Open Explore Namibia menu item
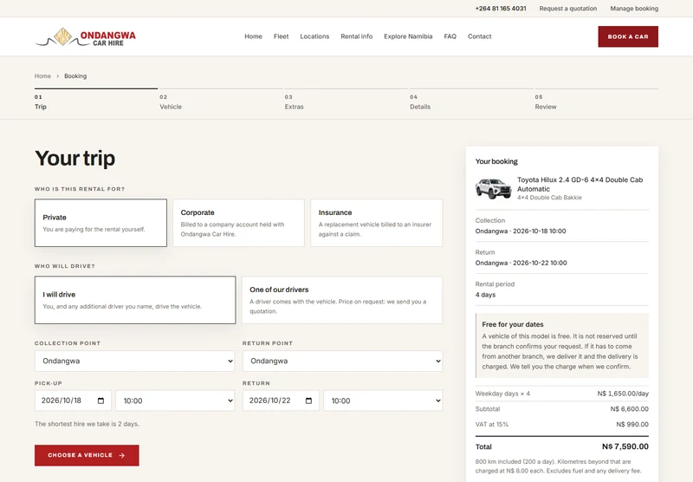The width and height of the screenshot is (693, 482). click(x=408, y=36)
